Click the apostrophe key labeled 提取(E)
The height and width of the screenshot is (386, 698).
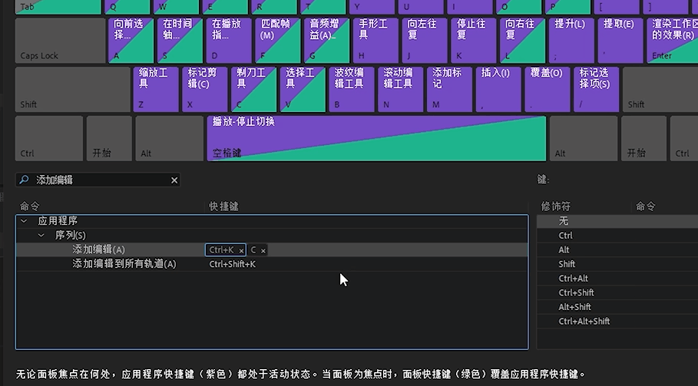[620, 41]
